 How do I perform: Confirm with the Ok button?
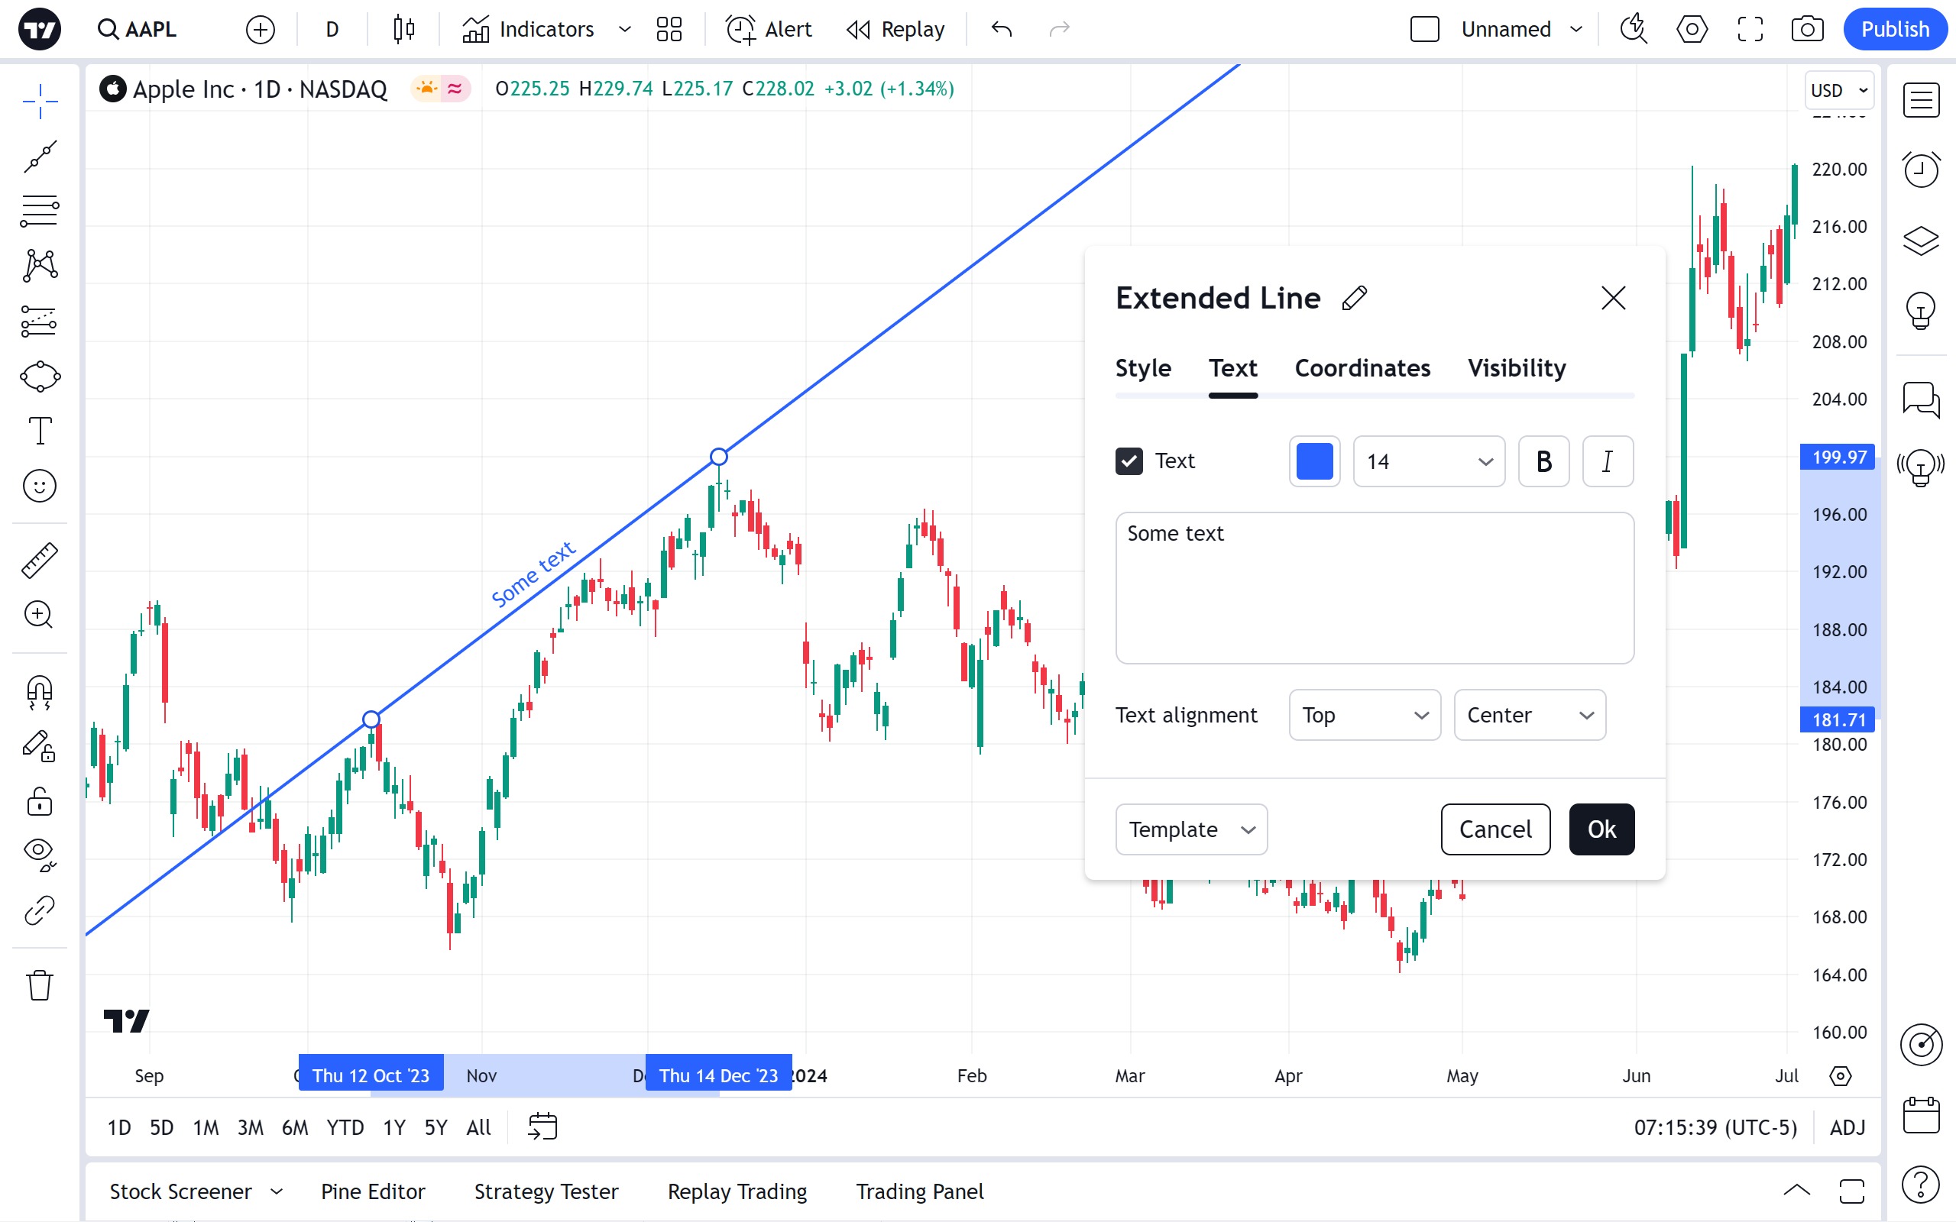click(1601, 829)
